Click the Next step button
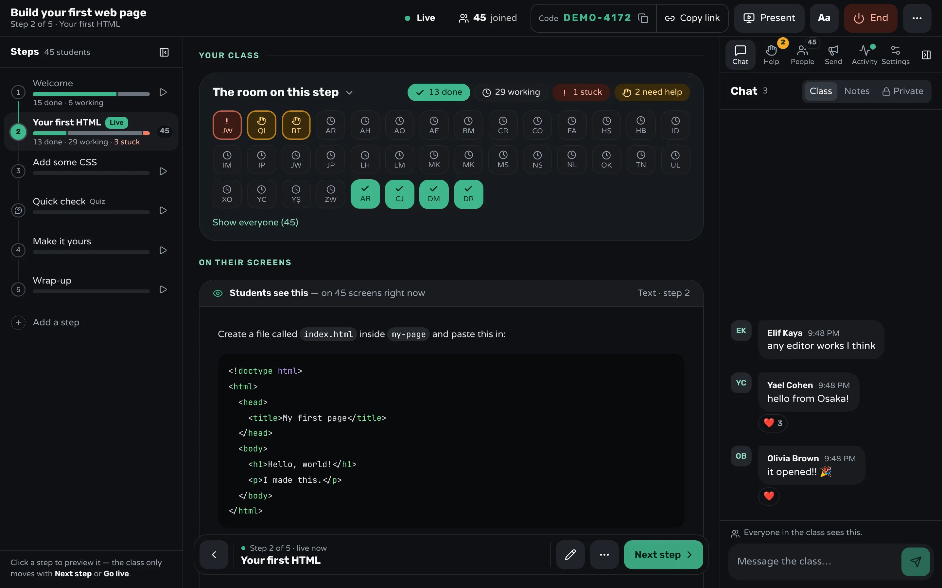The image size is (942, 588). (x=663, y=555)
